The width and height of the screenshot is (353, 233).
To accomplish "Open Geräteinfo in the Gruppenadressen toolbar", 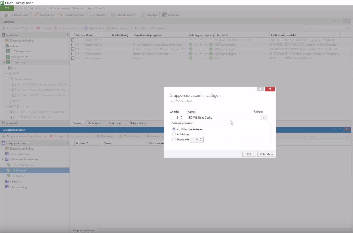I will coord(106,137).
